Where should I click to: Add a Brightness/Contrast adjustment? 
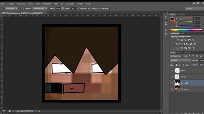tap(178, 40)
